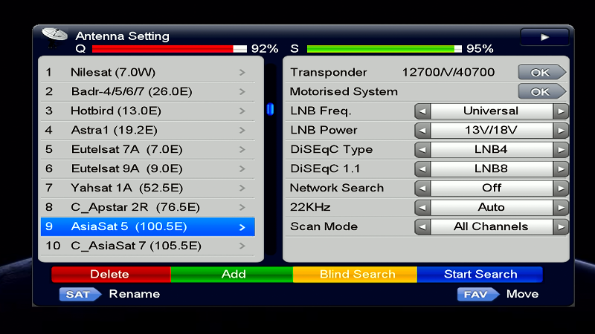Click the green Add button

[232, 274]
